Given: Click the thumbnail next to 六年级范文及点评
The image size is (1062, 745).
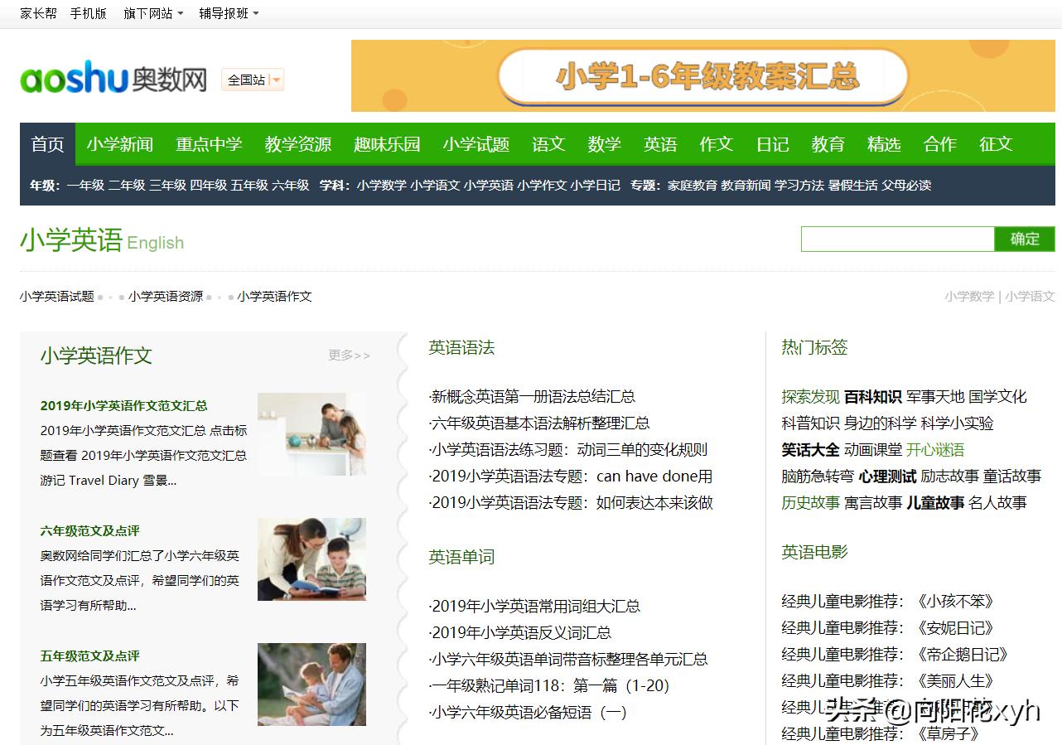Looking at the screenshot, I should 311,559.
